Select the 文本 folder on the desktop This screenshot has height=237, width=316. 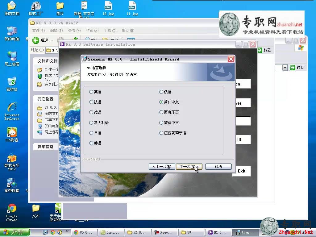click(x=36, y=211)
